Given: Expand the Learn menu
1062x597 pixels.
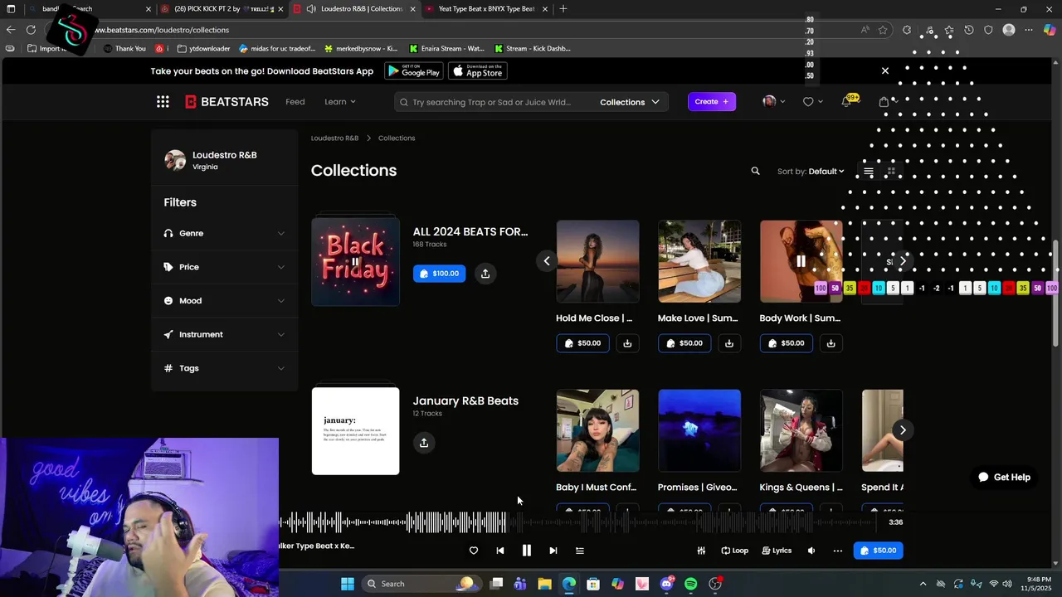Looking at the screenshot, I should tap(340, 102).
